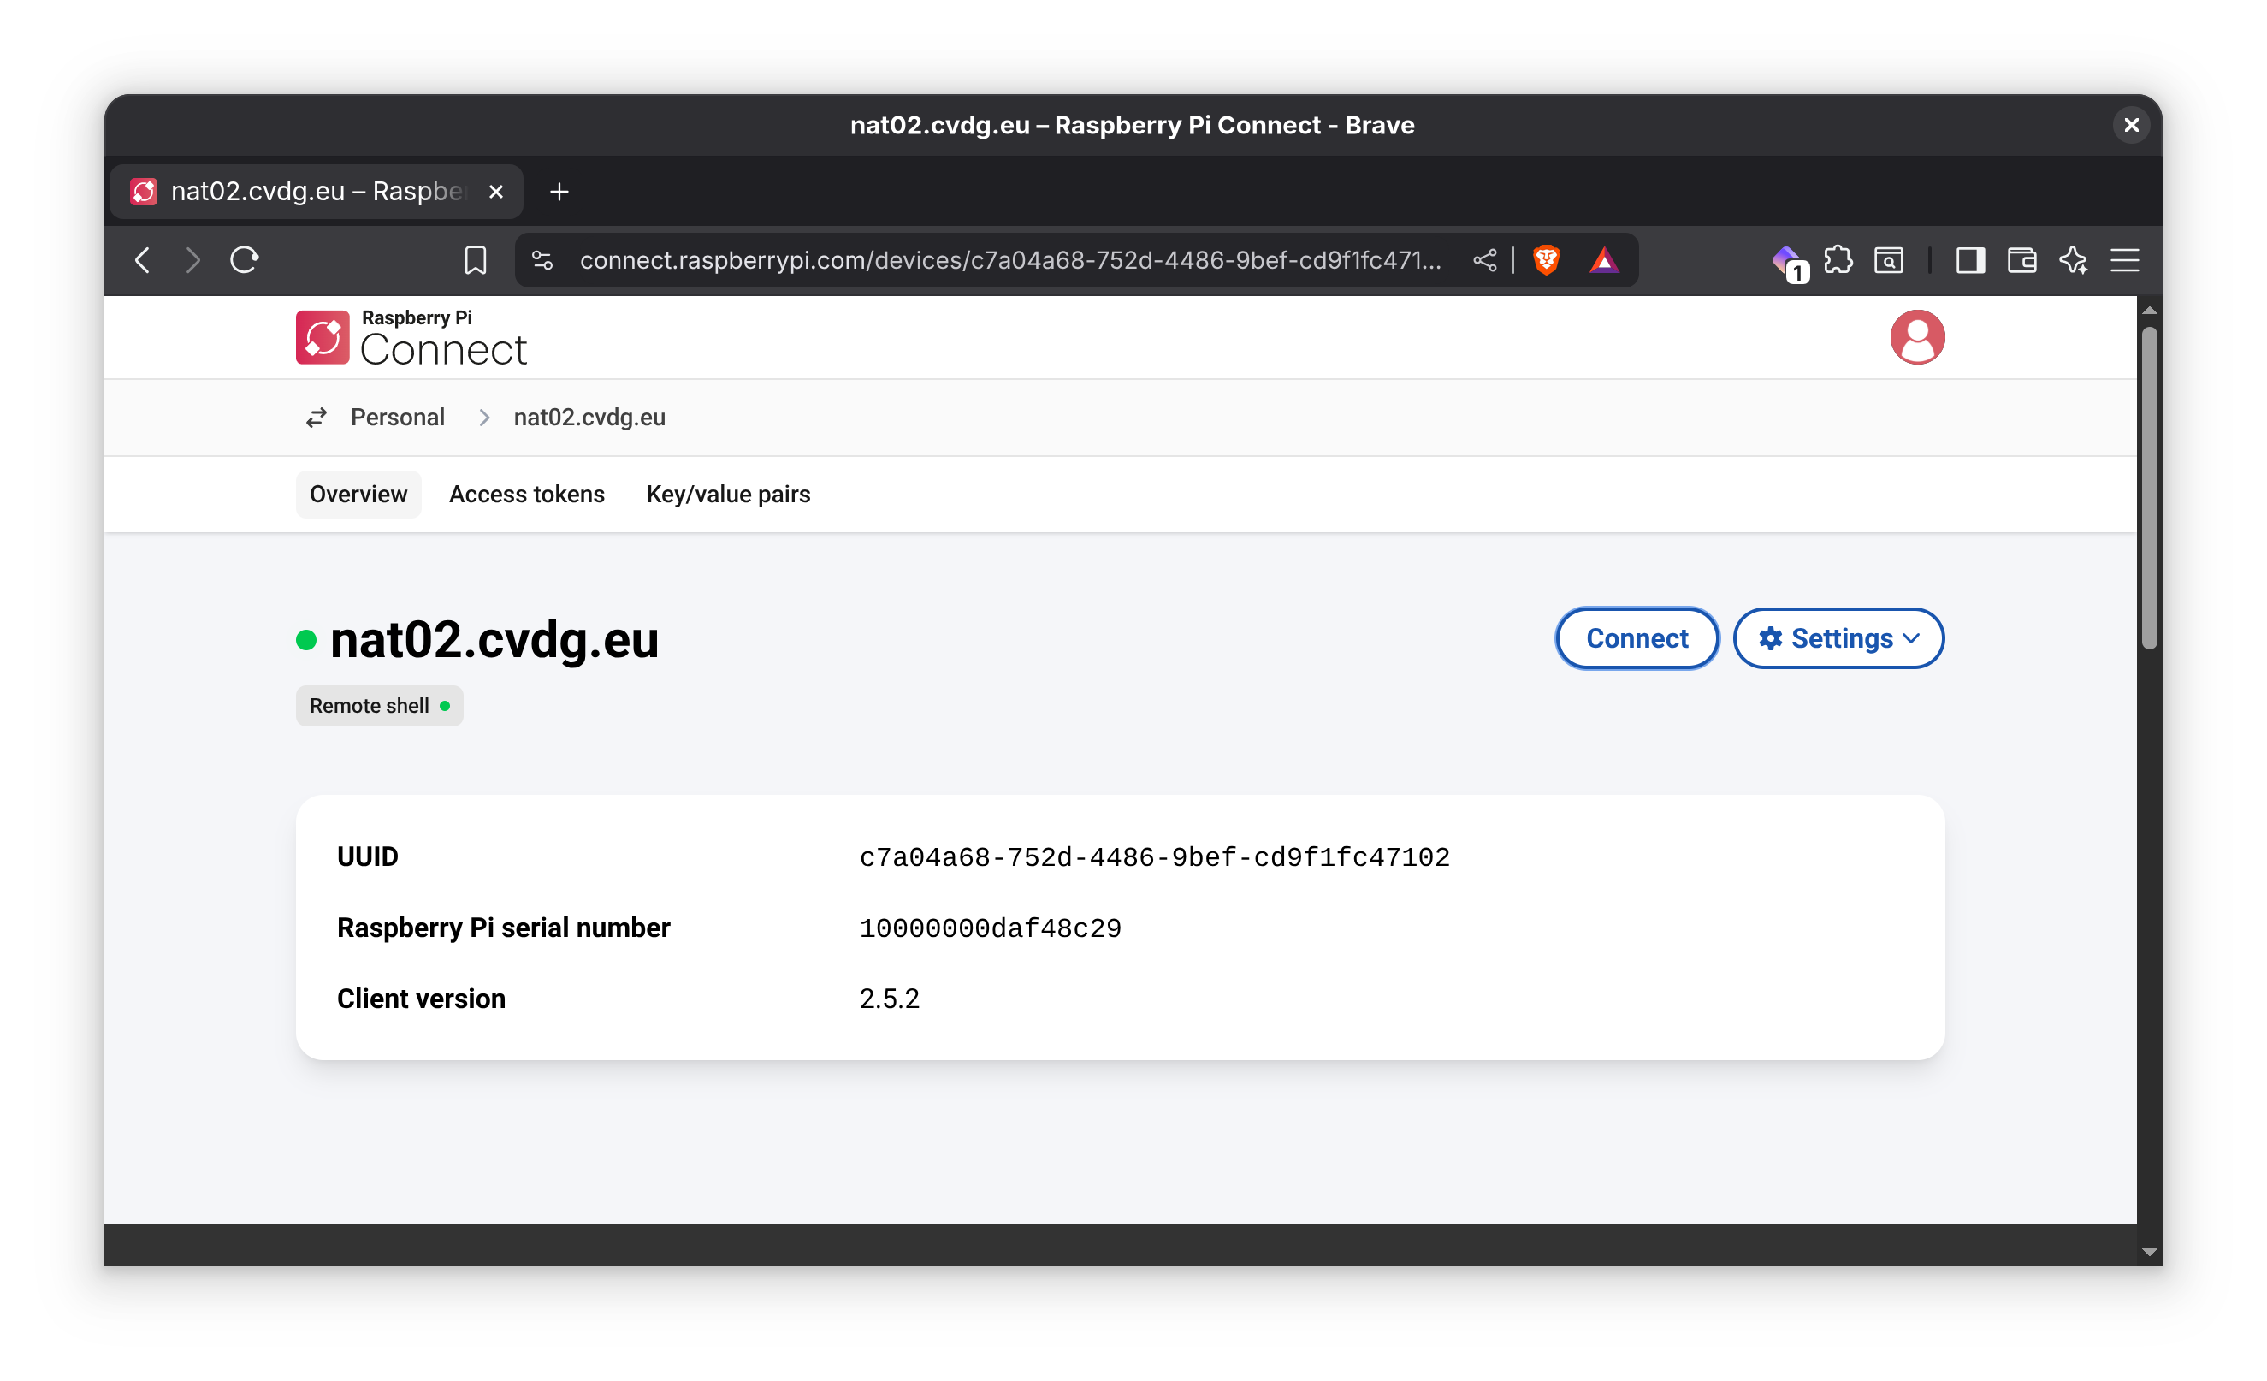Click the Raspberry Pi Connect logo
The width and height of the screenshot is (2267, 1381).
pyautogui.click(x=411, y=338)
